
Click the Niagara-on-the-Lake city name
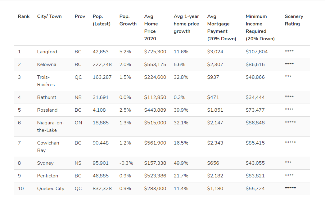pyautogui.click(x=51, y=127)
